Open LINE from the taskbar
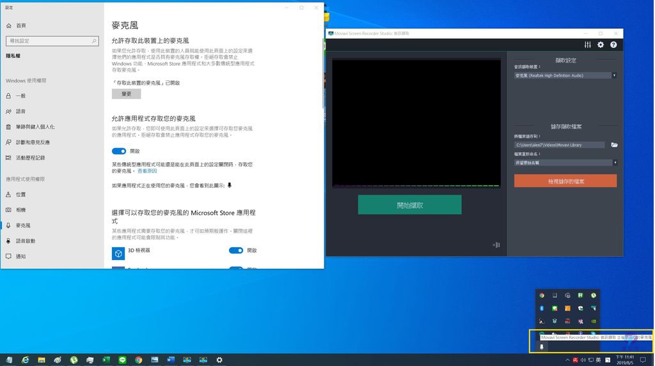 122,360
